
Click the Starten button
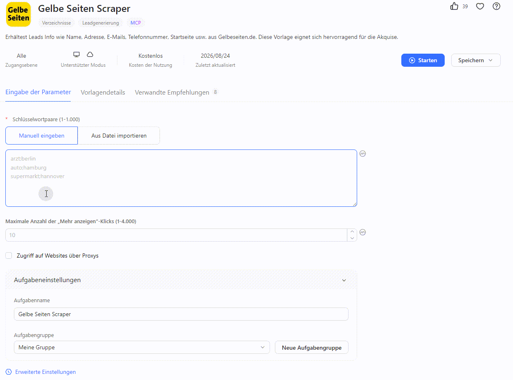click(423, 60)
